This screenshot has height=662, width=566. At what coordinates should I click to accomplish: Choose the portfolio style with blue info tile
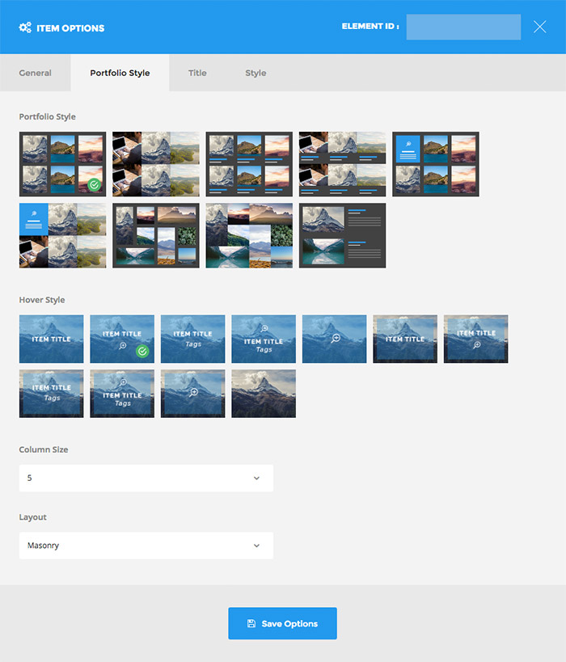(436, 164)
